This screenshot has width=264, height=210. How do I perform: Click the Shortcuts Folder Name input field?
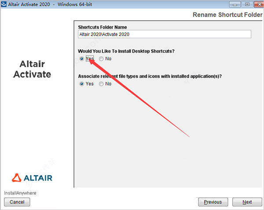coord(165,34)
